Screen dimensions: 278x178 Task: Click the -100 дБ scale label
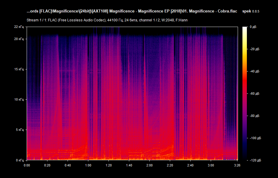255,138
